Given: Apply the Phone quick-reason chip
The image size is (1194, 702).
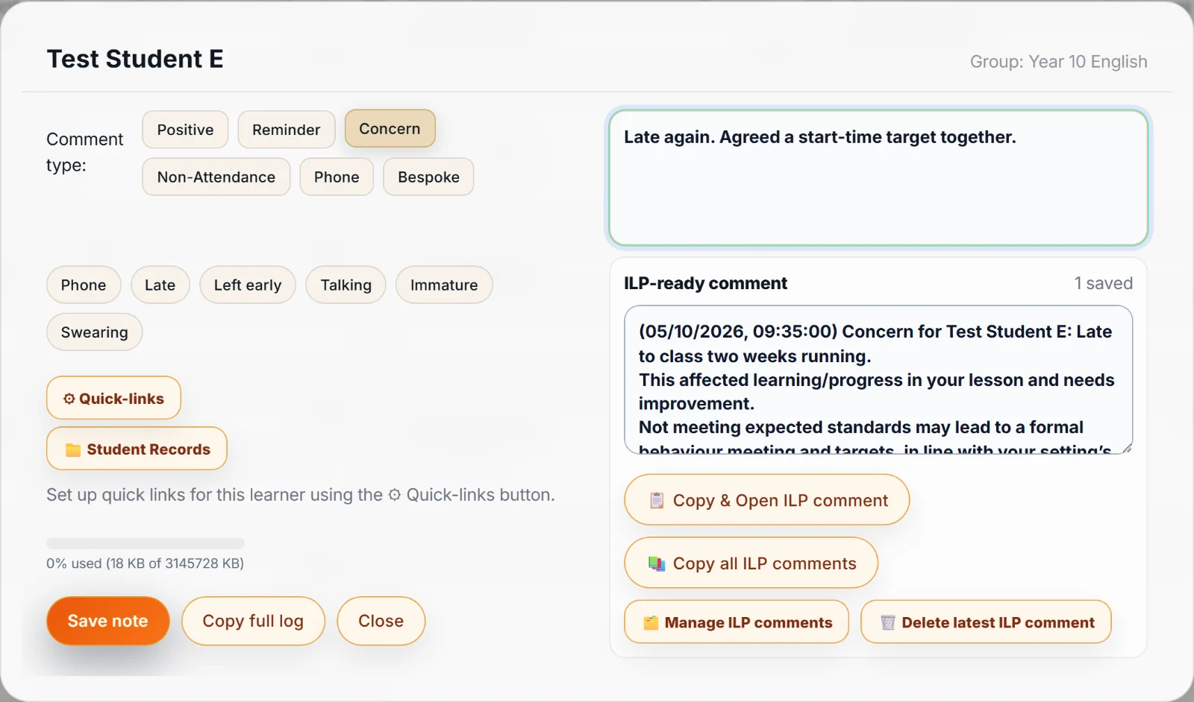Looking at the screenshot, I should tap(84, 285).
